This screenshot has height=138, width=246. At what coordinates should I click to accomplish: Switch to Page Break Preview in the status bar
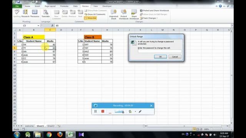(201, 129)
